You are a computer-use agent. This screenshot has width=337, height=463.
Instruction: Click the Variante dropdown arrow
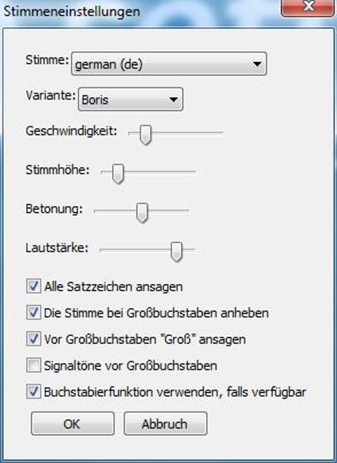[x=173, y=100]
